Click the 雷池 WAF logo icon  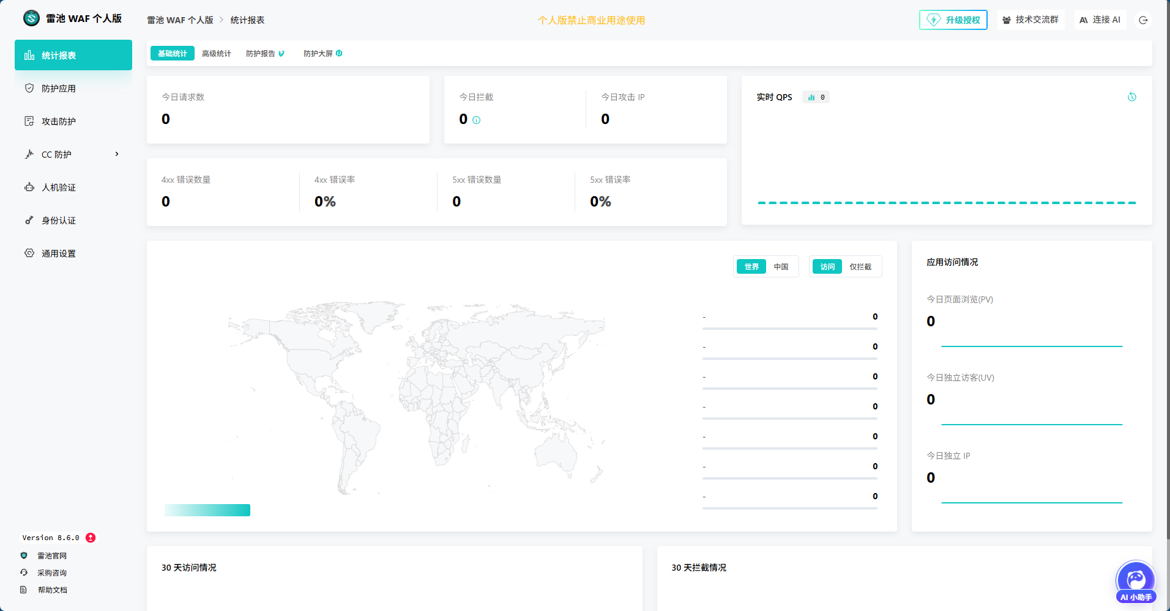click(x=31, y=18)
